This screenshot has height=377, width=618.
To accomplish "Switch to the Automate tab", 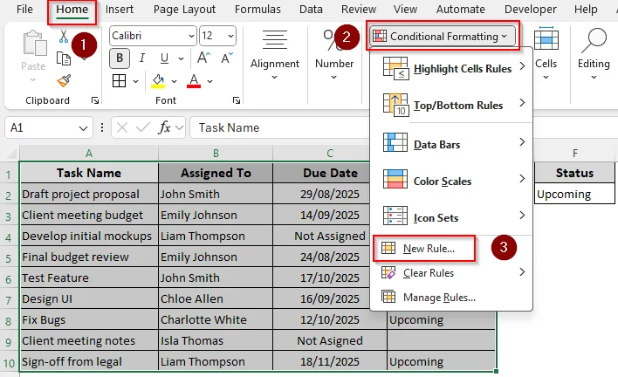I will [460, 10].
